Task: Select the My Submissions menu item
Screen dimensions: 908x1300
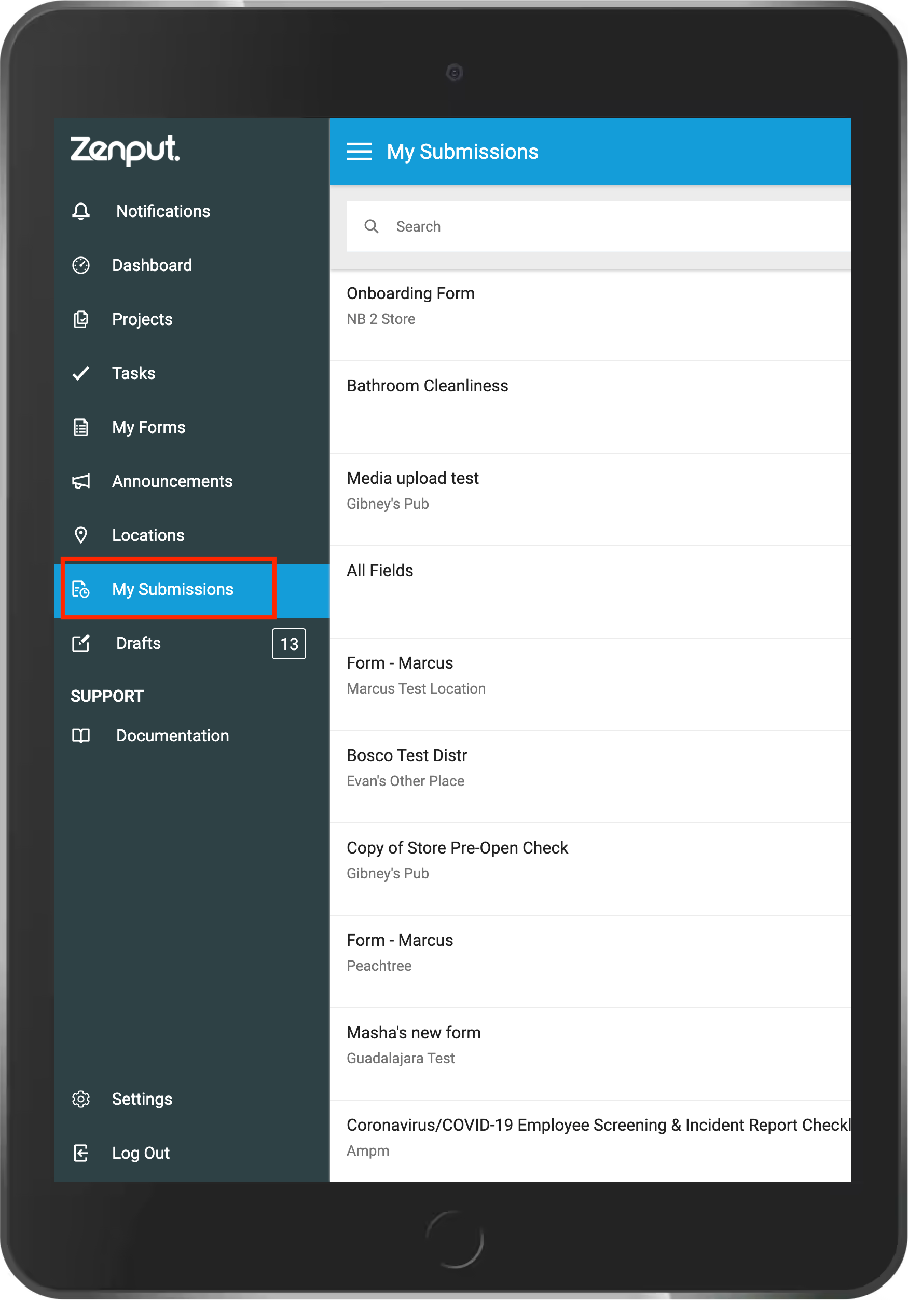Action: point(173,589)
